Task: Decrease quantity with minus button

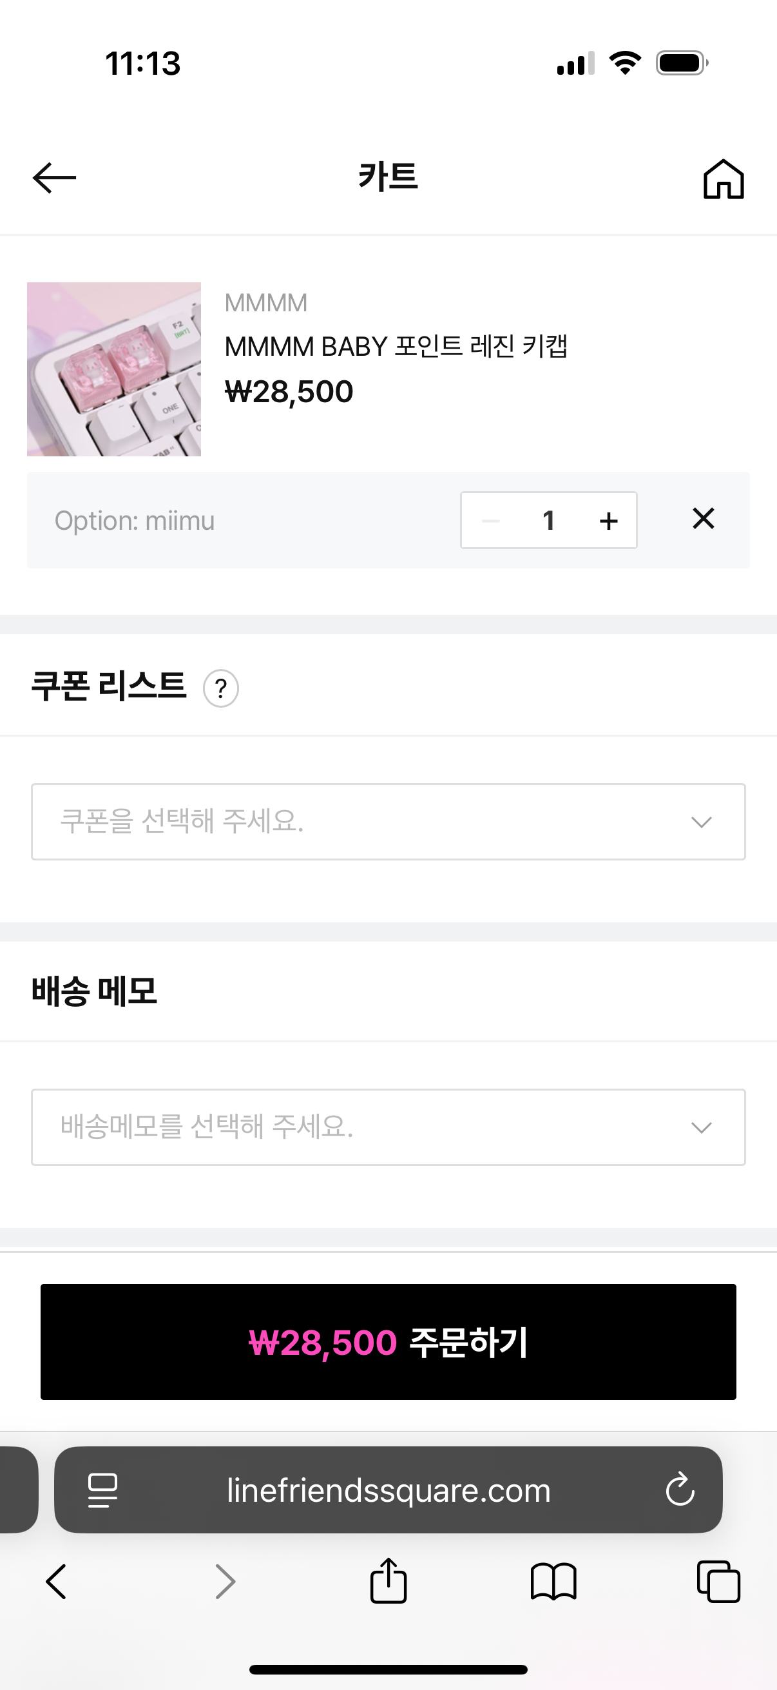Action: tap(490, 521)
